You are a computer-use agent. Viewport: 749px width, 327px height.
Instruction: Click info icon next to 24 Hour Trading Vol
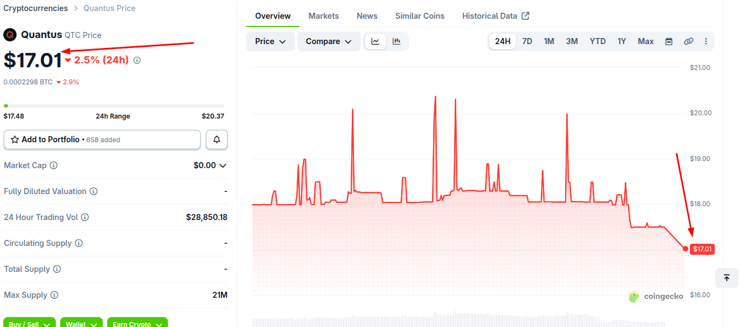click(85, 217)
